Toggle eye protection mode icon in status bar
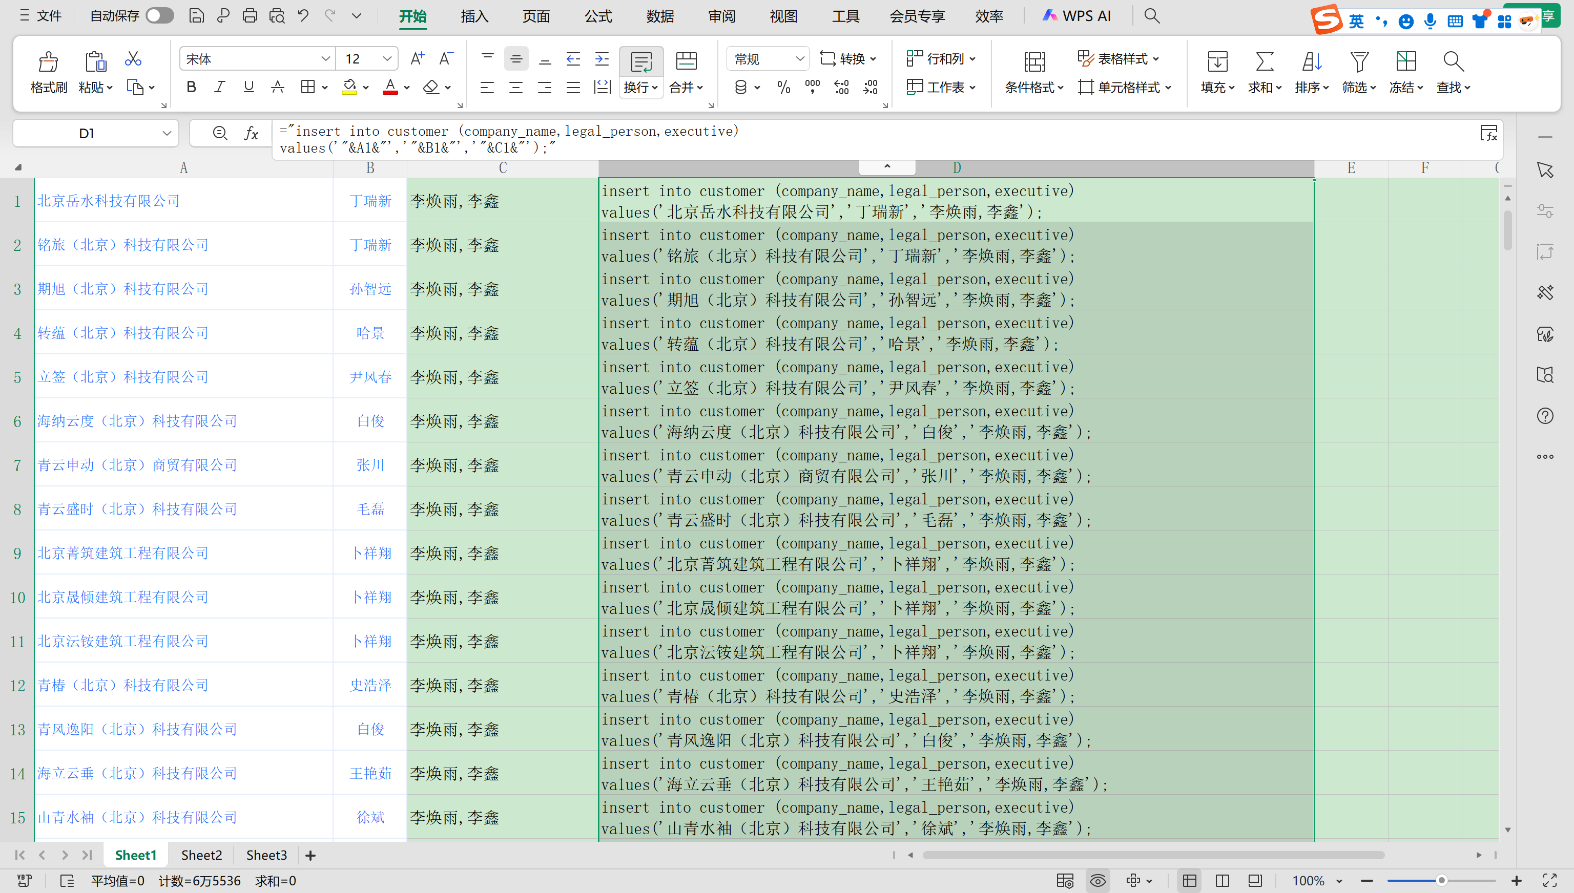Screen dimensions: 1574x893 [1098, 881]
